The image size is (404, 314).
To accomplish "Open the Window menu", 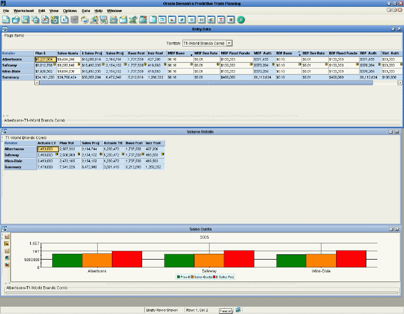I will [x=114, y=11].
